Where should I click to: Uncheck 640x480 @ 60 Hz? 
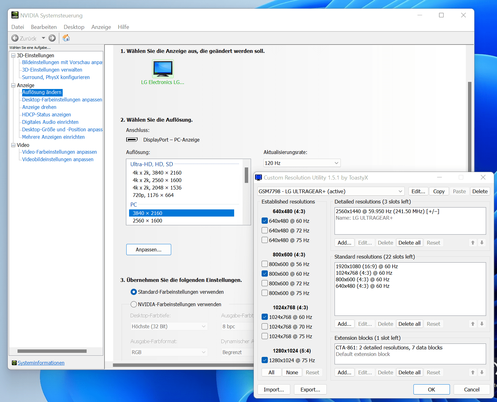pos(265,221)
